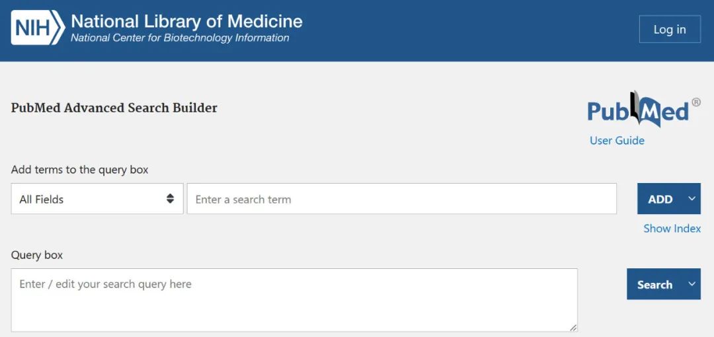This screenshot has height=337, width=714.
Task: Open the User Guide link
Action: pos(617,140)
